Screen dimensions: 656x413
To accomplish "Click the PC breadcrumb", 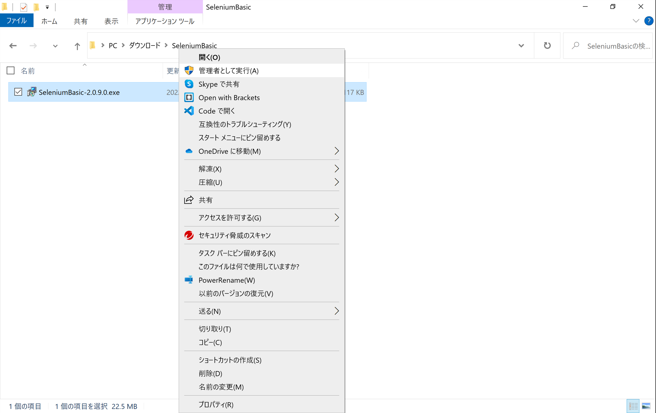I will point(113,45).
